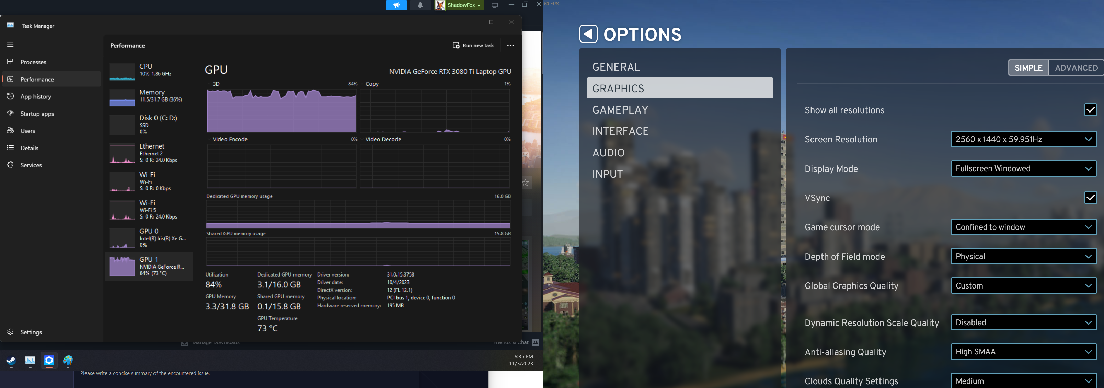Viewport: 1104px width, 388px height.
Task: Change Display Mode from Fullscreen Windowed
Action: (x=1023, y=168)
